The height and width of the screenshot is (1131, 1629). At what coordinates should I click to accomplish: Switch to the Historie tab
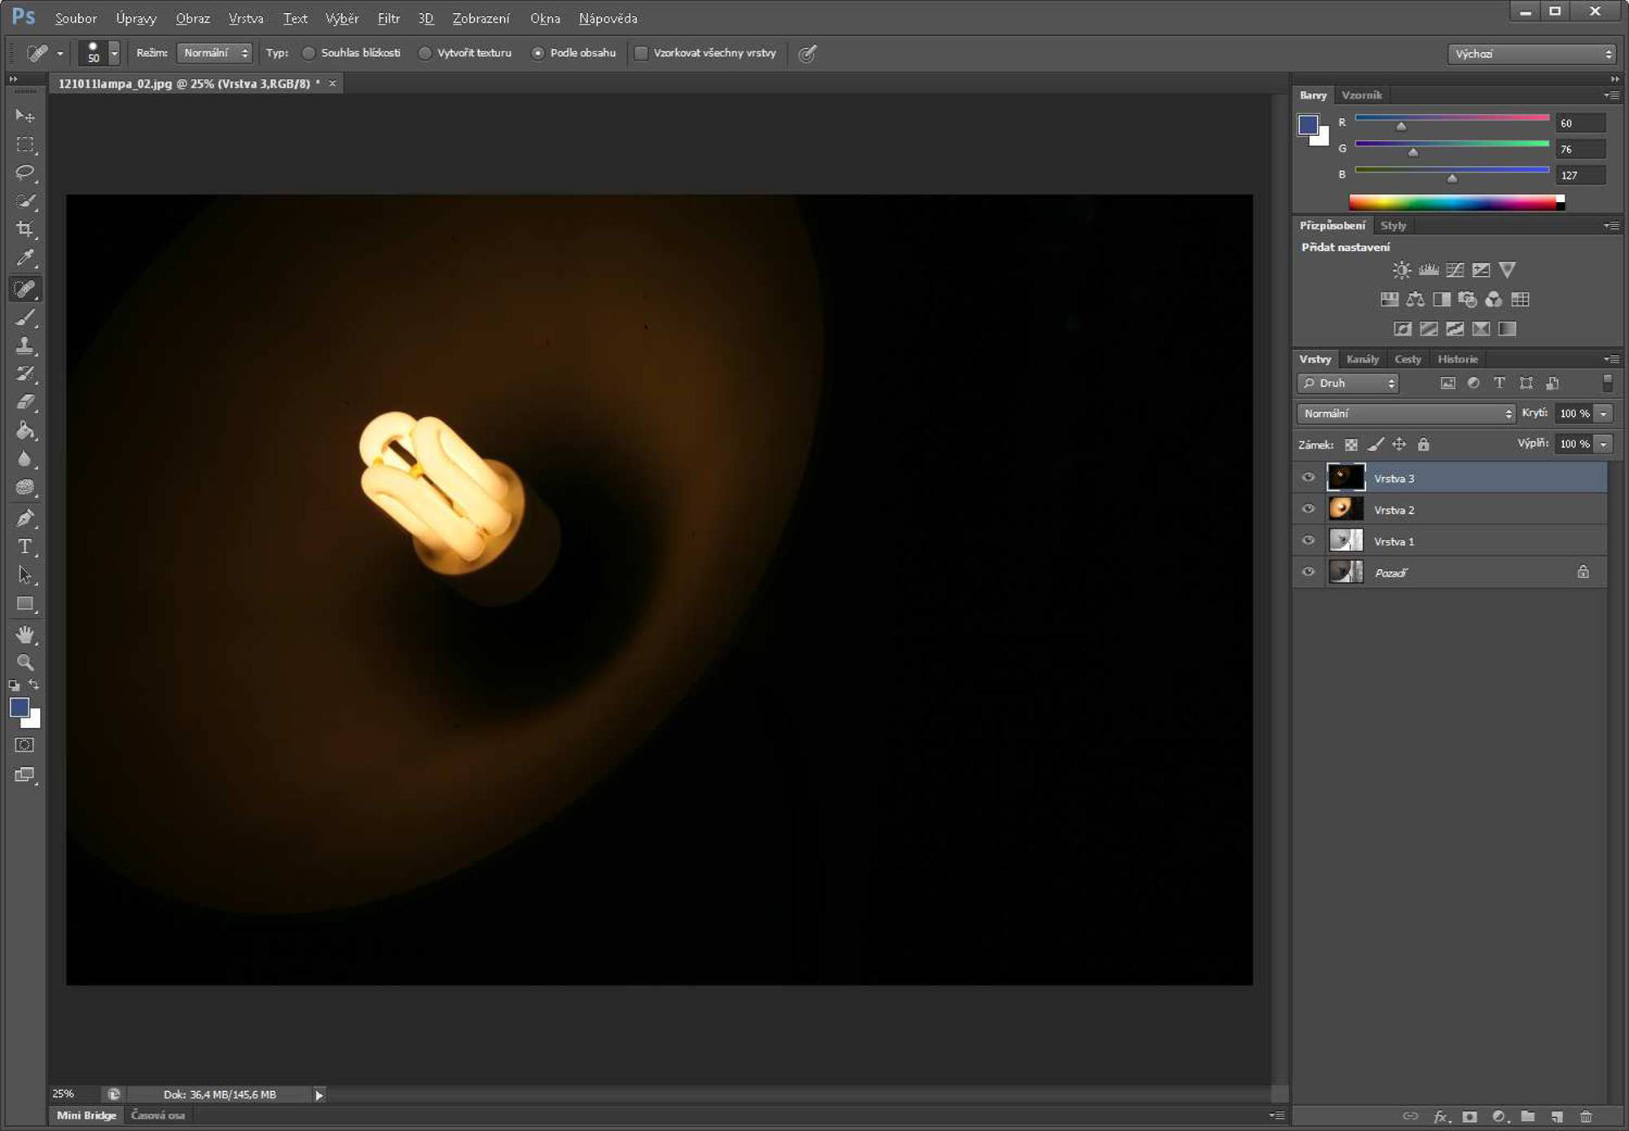point(1457,359)
